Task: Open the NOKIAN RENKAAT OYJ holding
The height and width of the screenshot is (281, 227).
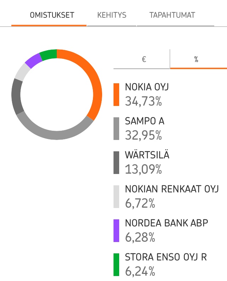Action: click(172, 189)
